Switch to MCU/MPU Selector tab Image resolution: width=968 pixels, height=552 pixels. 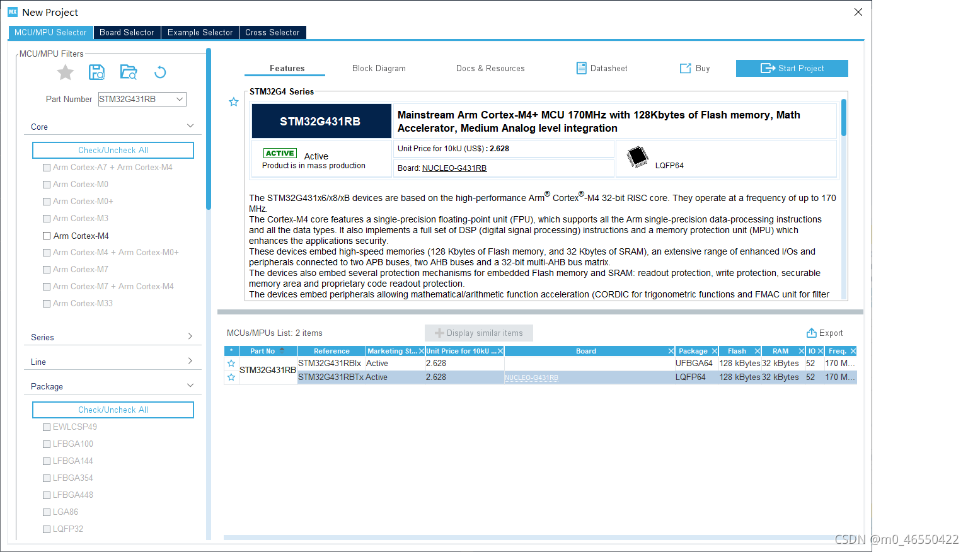click(x=50, y=32)
